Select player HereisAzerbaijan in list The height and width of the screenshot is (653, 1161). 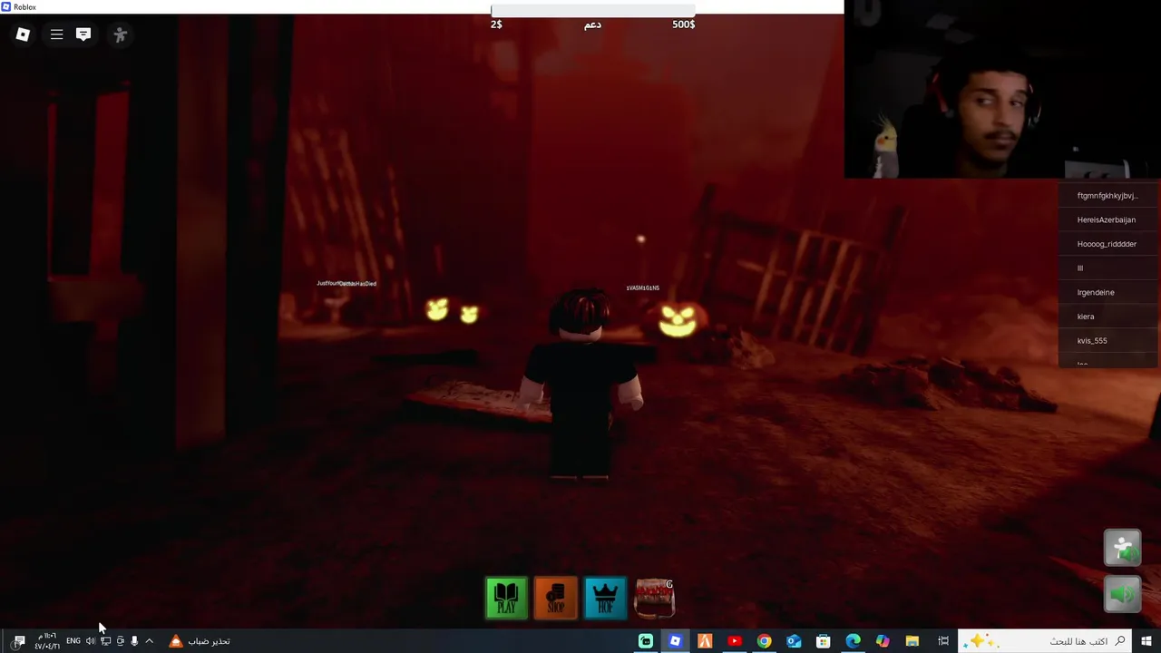tap(1108, 219)
